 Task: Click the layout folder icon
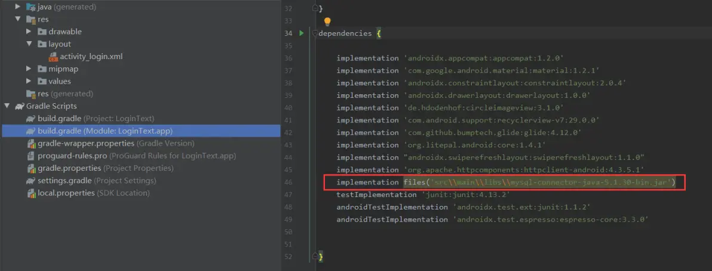[42, 44]
